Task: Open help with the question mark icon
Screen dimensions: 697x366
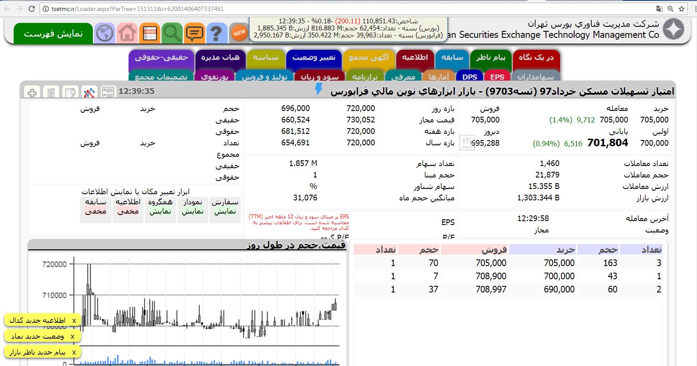Action: [x=216, y=33]
